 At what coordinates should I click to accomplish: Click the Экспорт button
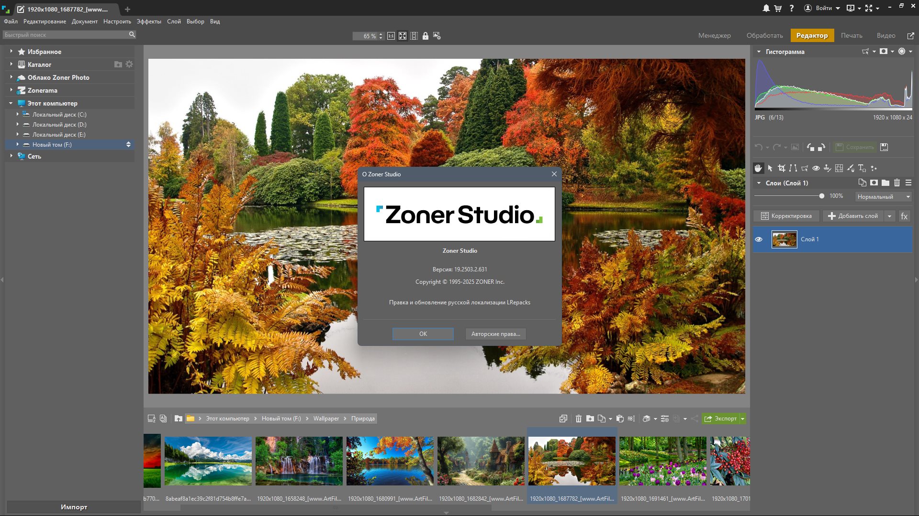click(721, 419)
